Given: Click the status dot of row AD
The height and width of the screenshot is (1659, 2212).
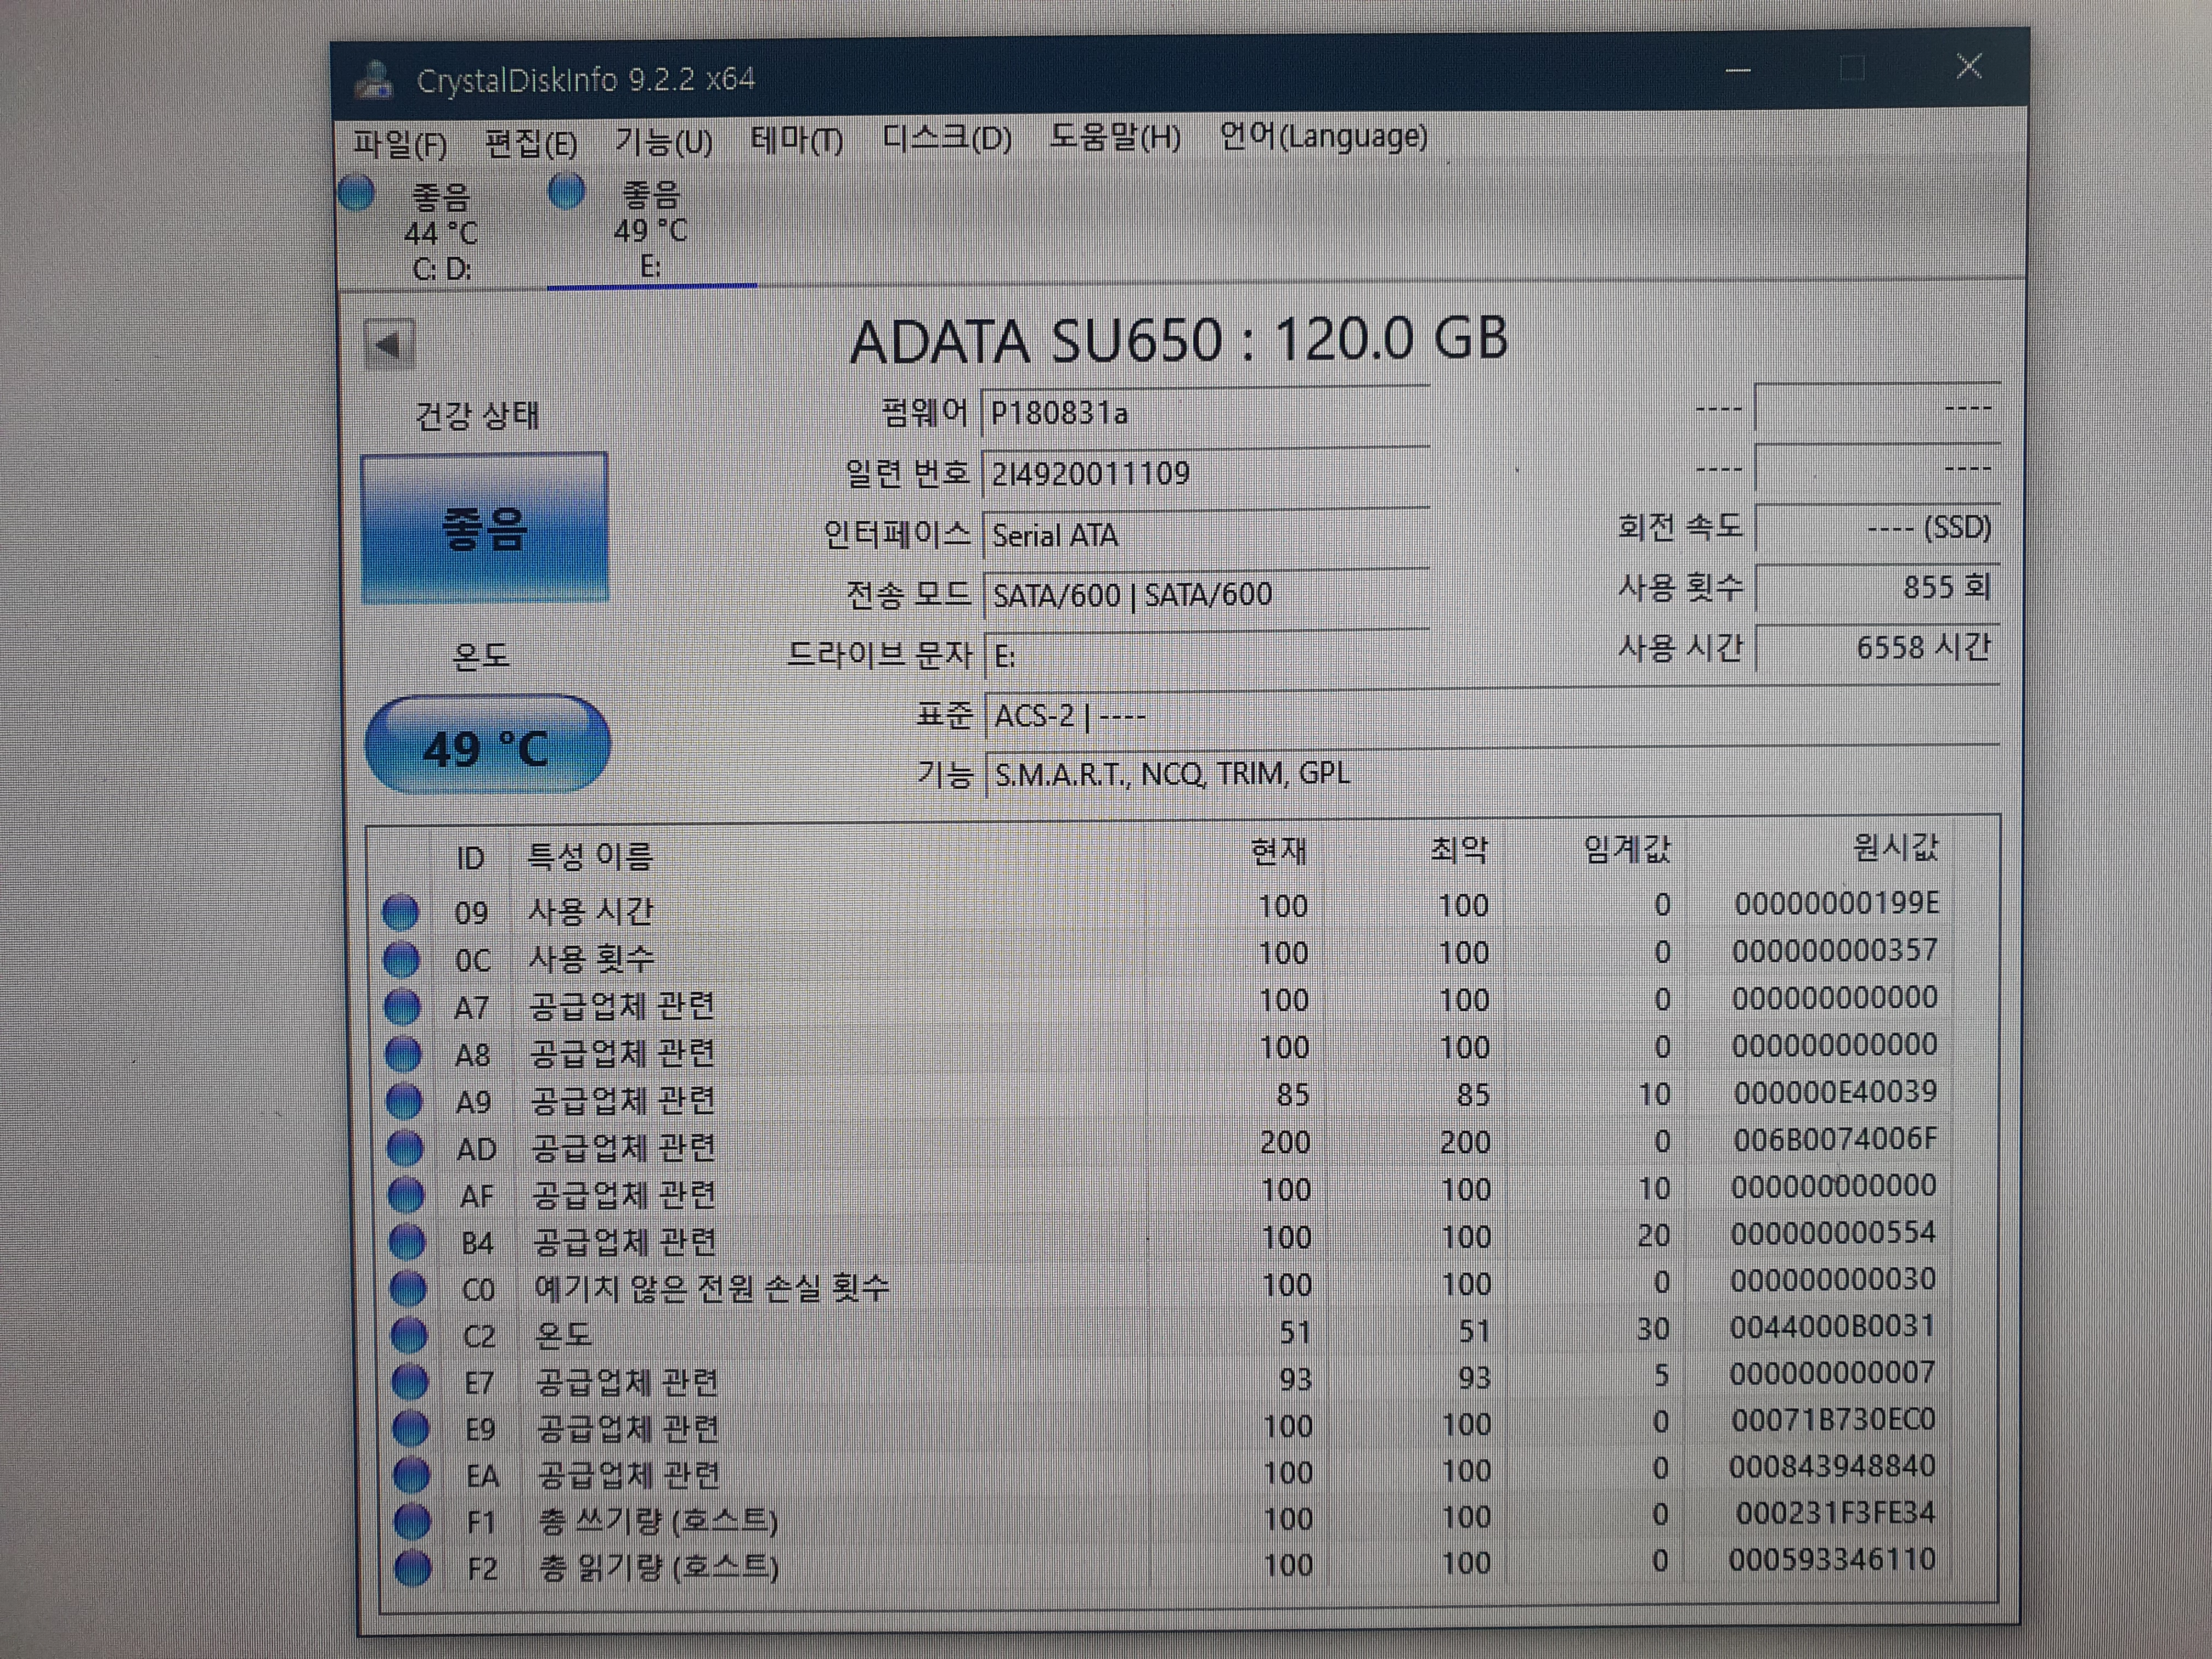Looking at the screenshot, I should tap(405, 1147).
